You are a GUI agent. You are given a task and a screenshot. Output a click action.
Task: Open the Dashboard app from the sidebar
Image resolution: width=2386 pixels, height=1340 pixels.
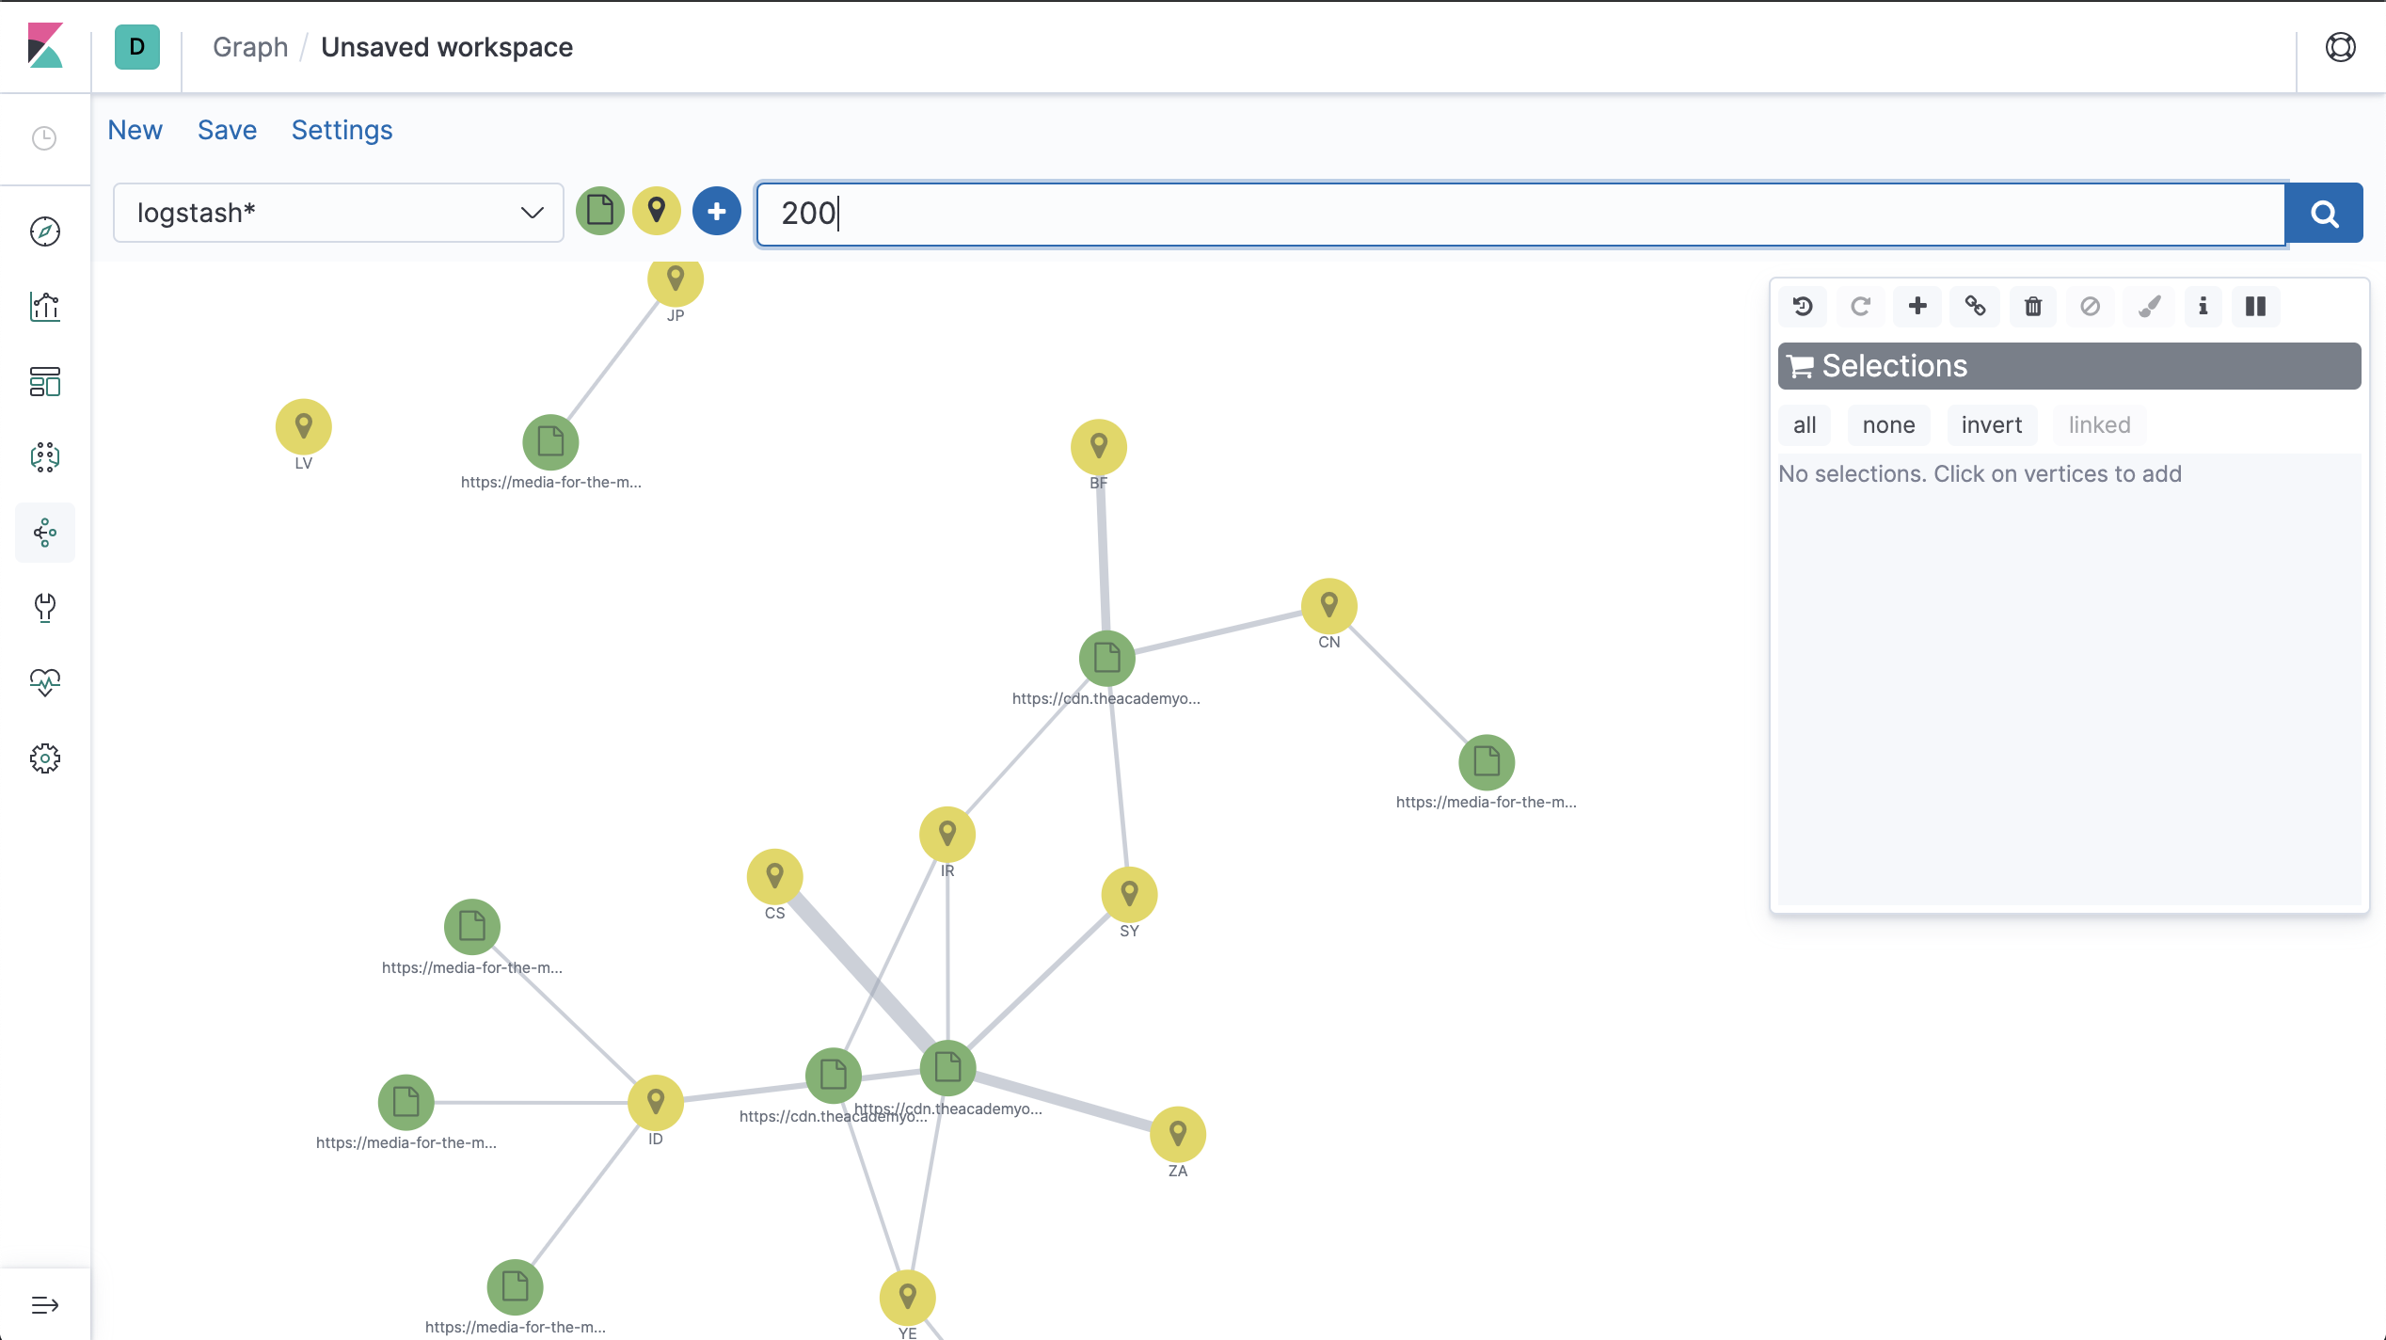coord(44,382)
